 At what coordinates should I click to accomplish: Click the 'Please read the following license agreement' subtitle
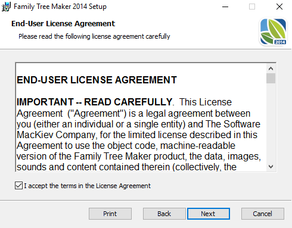94,36
